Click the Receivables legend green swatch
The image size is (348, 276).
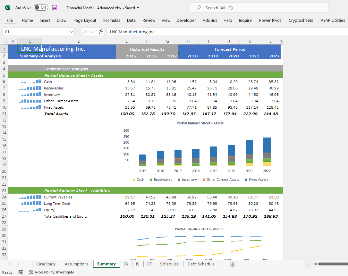[151, 180]
